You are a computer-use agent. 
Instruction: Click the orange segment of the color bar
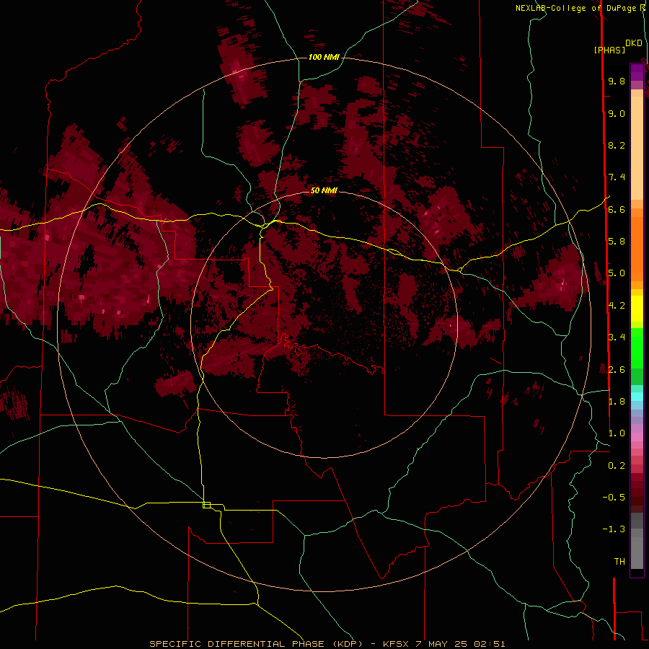[x=637, y=248]
